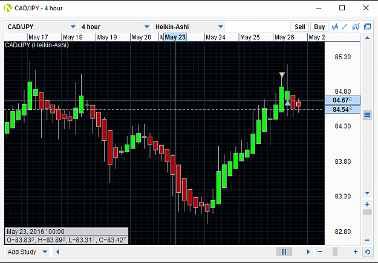
Task: Click the May 23 highlighted date label
Action: tap(175, 37)
